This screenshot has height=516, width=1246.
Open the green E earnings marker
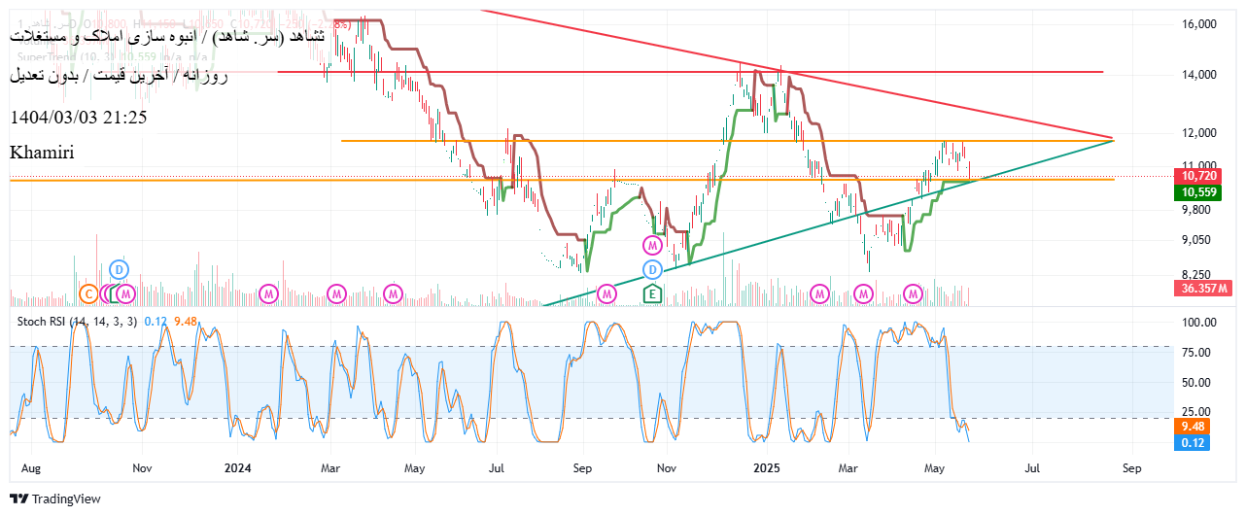tap(653, 292)
